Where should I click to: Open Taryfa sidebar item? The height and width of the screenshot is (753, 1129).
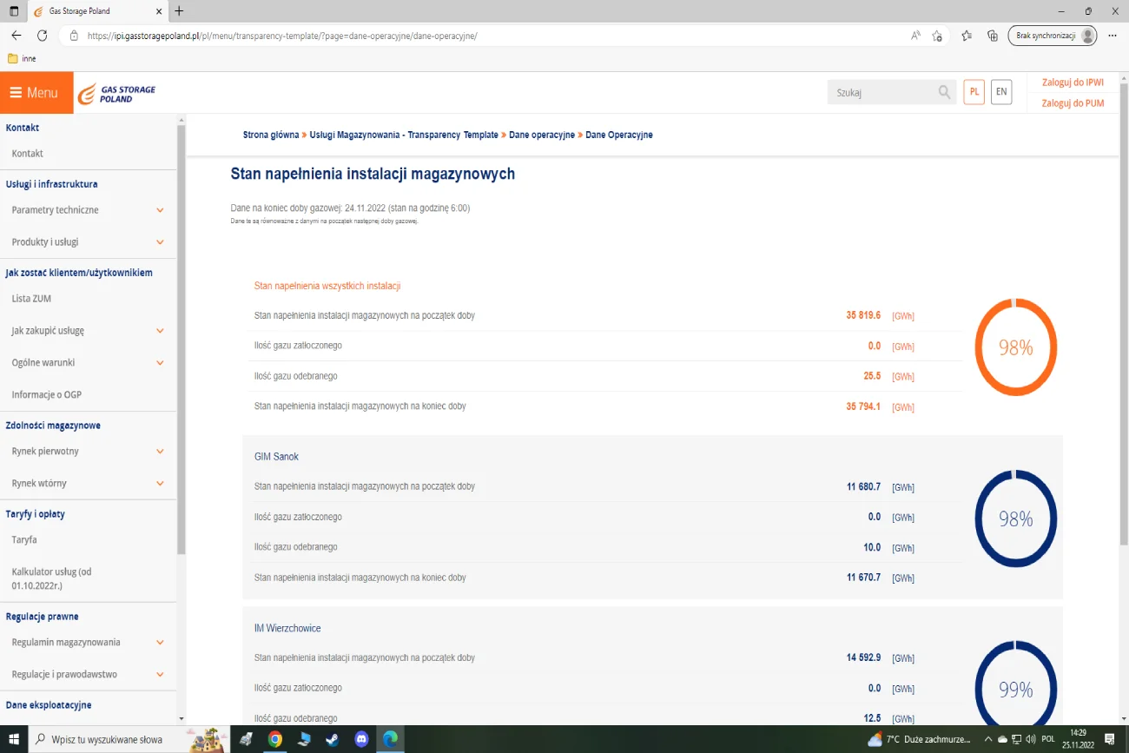click(x=24, y=540)
